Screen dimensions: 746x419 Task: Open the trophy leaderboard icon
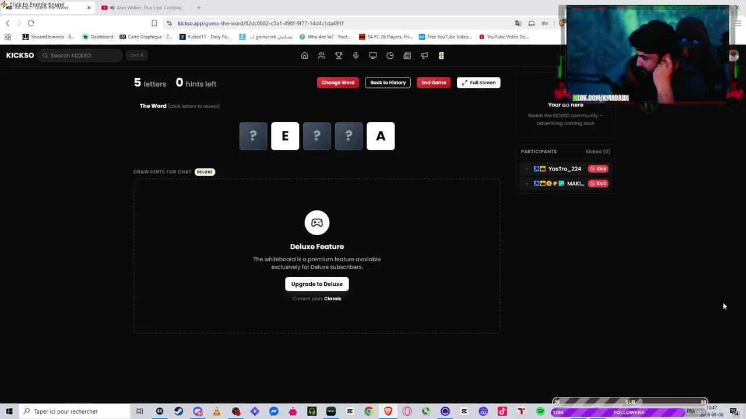[339, 55]
